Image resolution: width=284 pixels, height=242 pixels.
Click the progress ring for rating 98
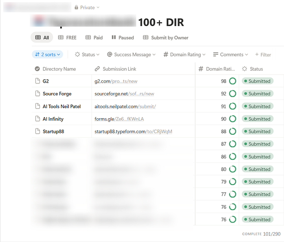click(232, 81)
